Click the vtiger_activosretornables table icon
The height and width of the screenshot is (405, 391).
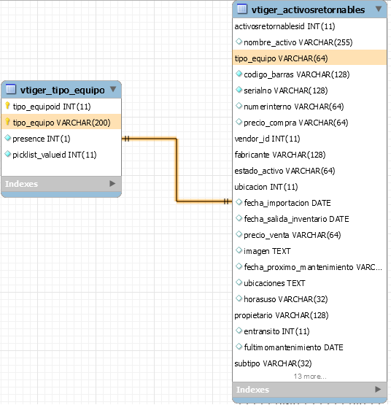[x=242, y=9]
